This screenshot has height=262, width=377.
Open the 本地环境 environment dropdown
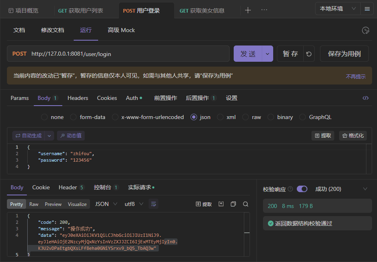click(338, 9)
